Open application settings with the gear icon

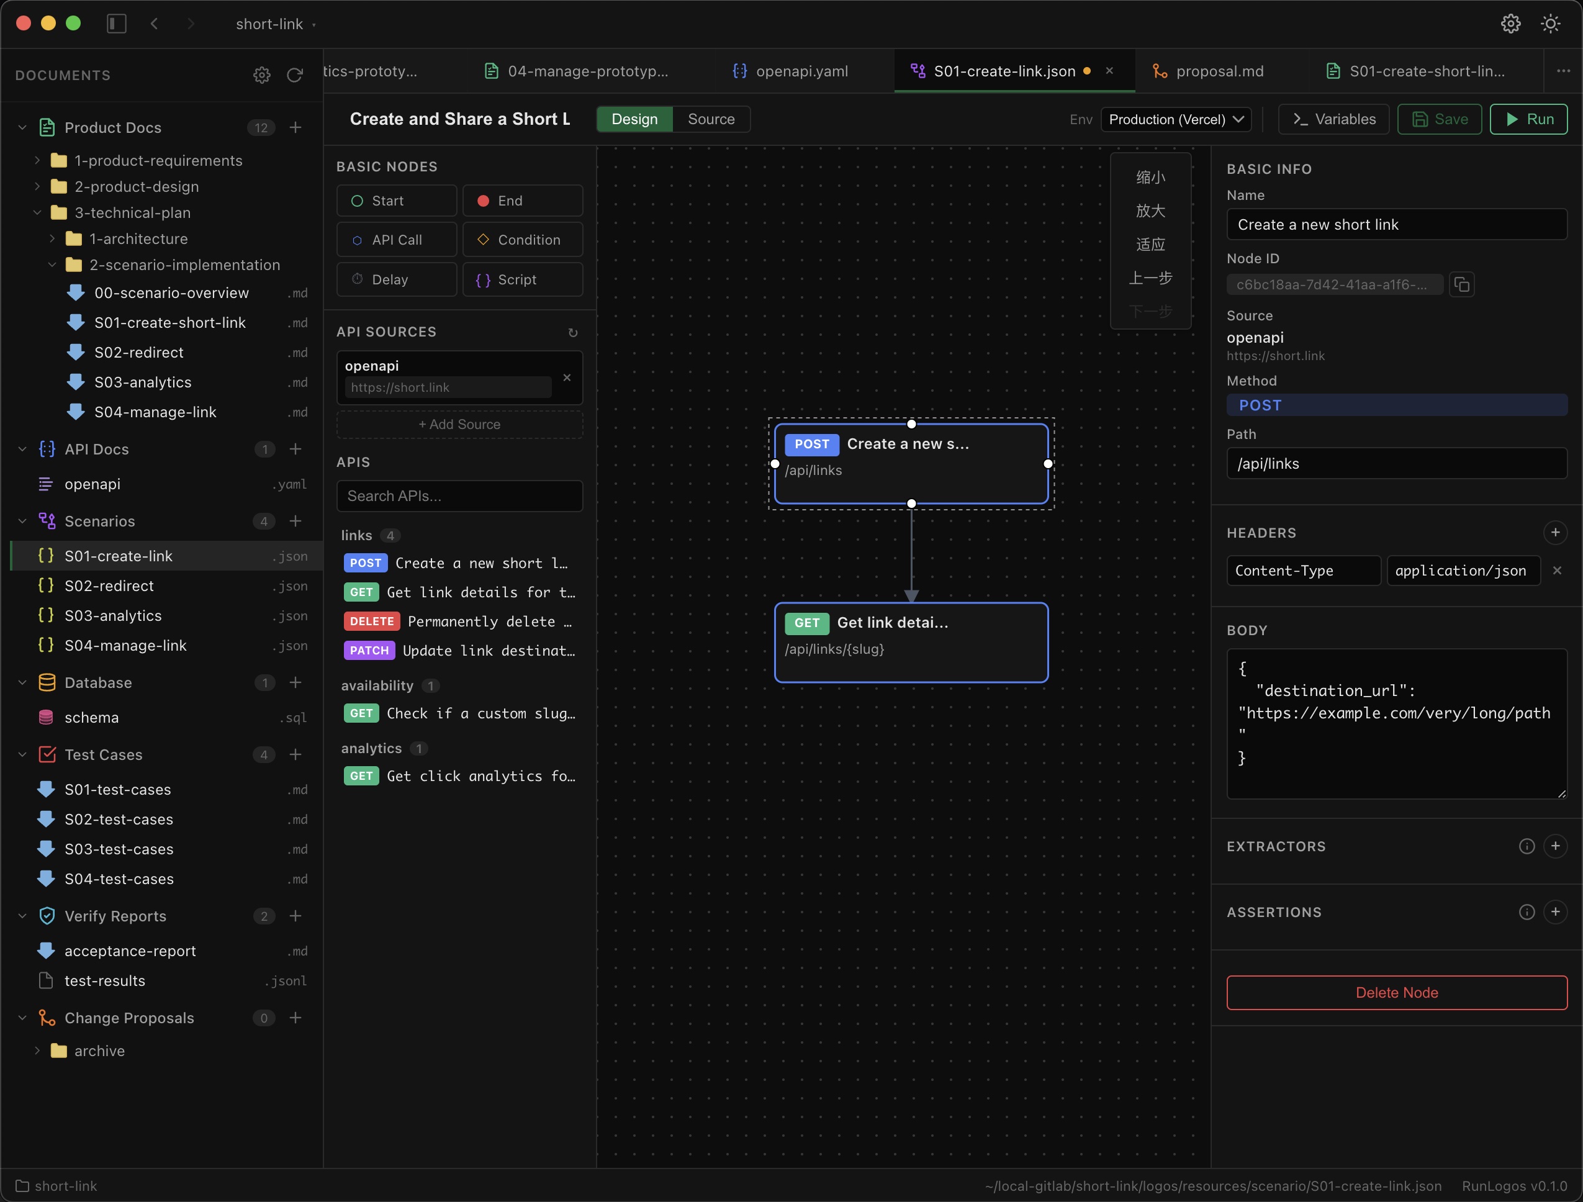[x=1511, y=24]
